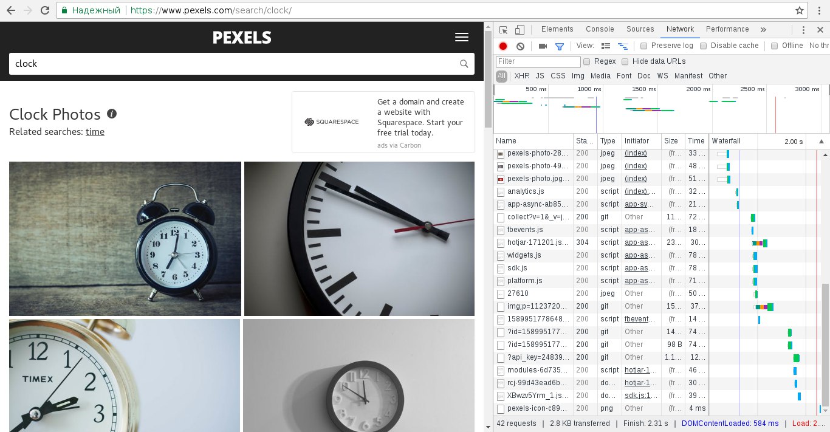Open the Elements tab

557,29
